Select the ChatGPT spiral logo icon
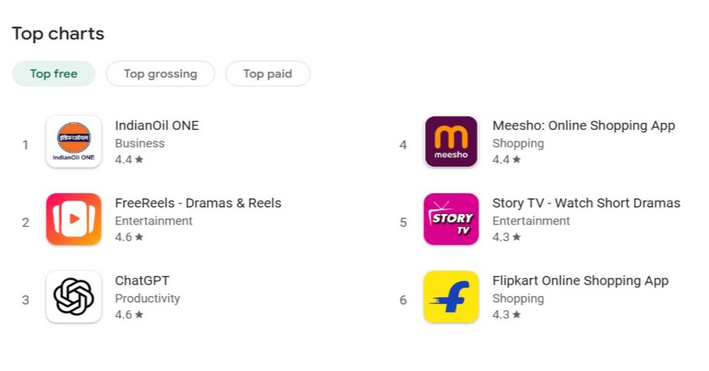This screenshot has height=371, width=709. tap(73, 297)
